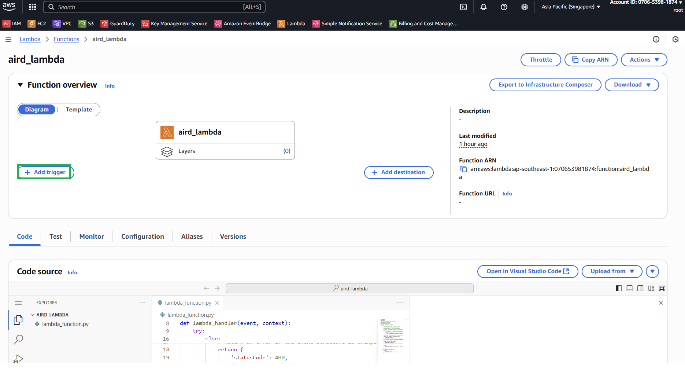This screenshot has width=685, height=374.
Task: Open the Functions breadcrumb link
Action: click(x=66, y=39)
